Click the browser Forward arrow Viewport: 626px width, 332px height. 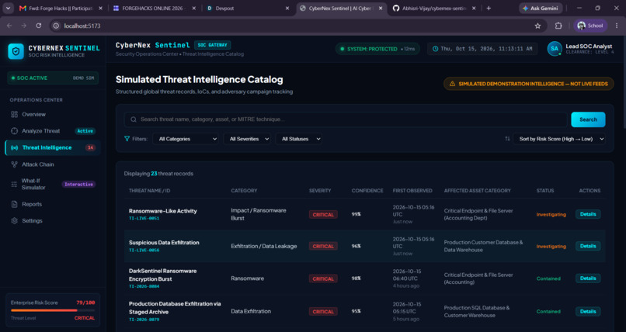click(24, 26)
